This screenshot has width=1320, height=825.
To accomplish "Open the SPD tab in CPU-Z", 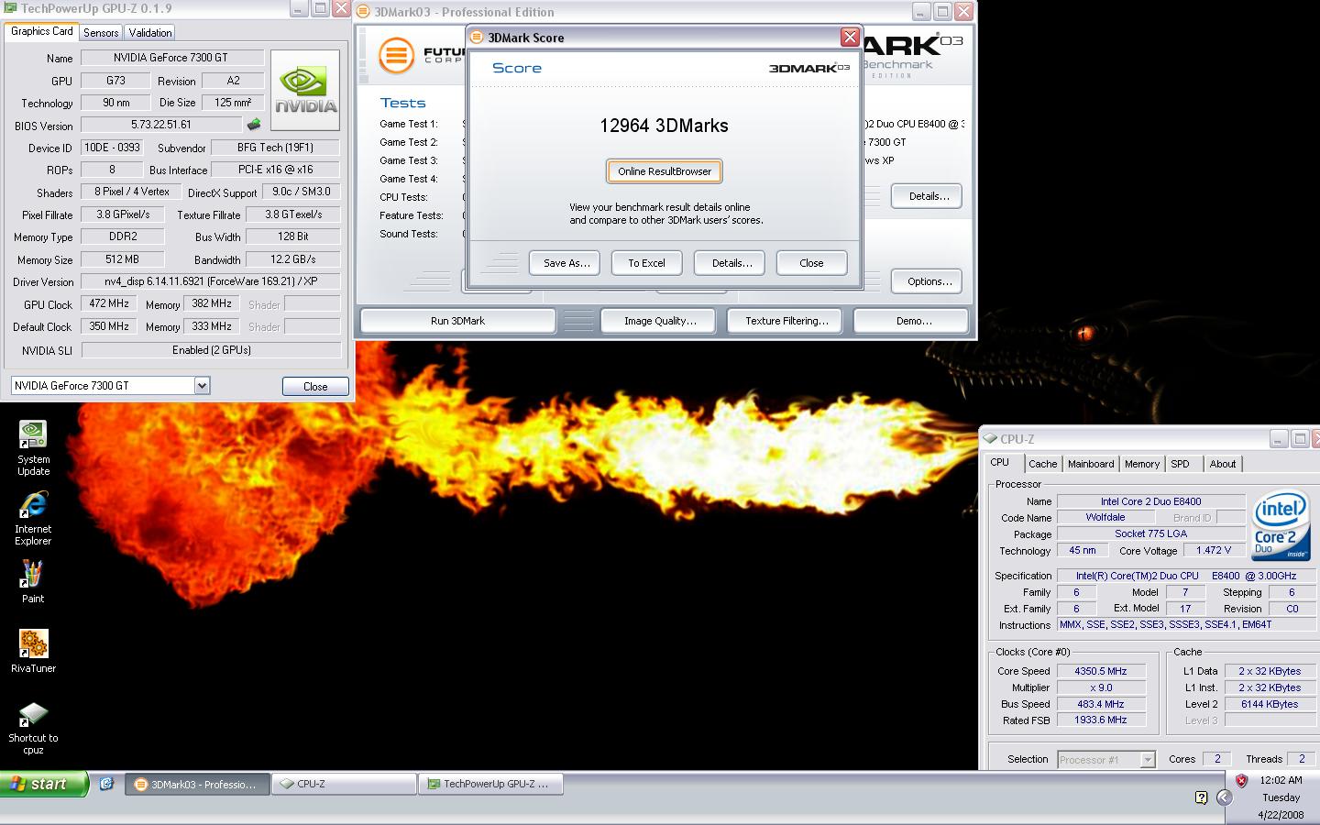I will [x=1181, y=464].
